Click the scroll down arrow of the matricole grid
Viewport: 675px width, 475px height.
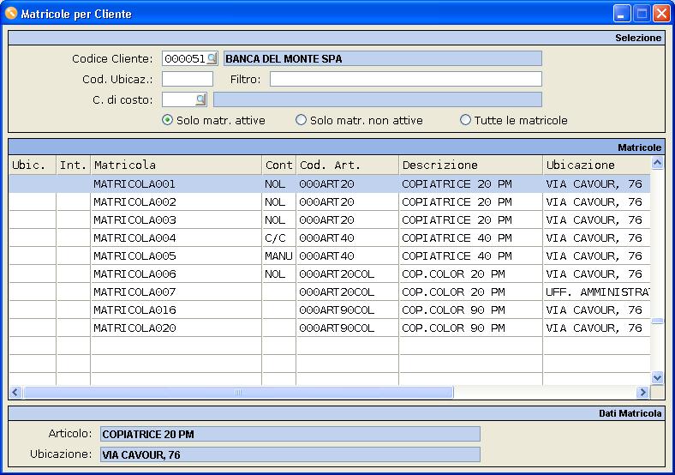click(x=657, y=378)
